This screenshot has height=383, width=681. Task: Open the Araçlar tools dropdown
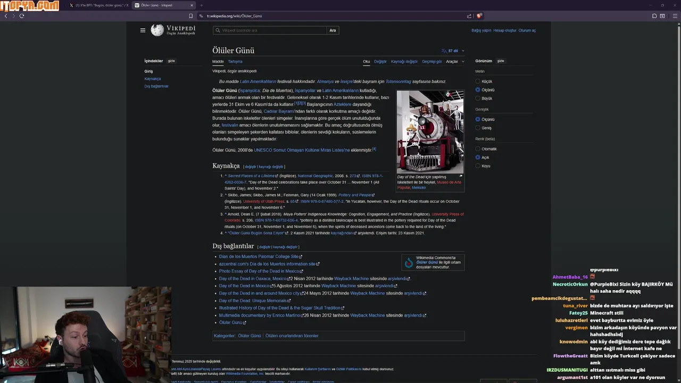(x=455, y=62)
